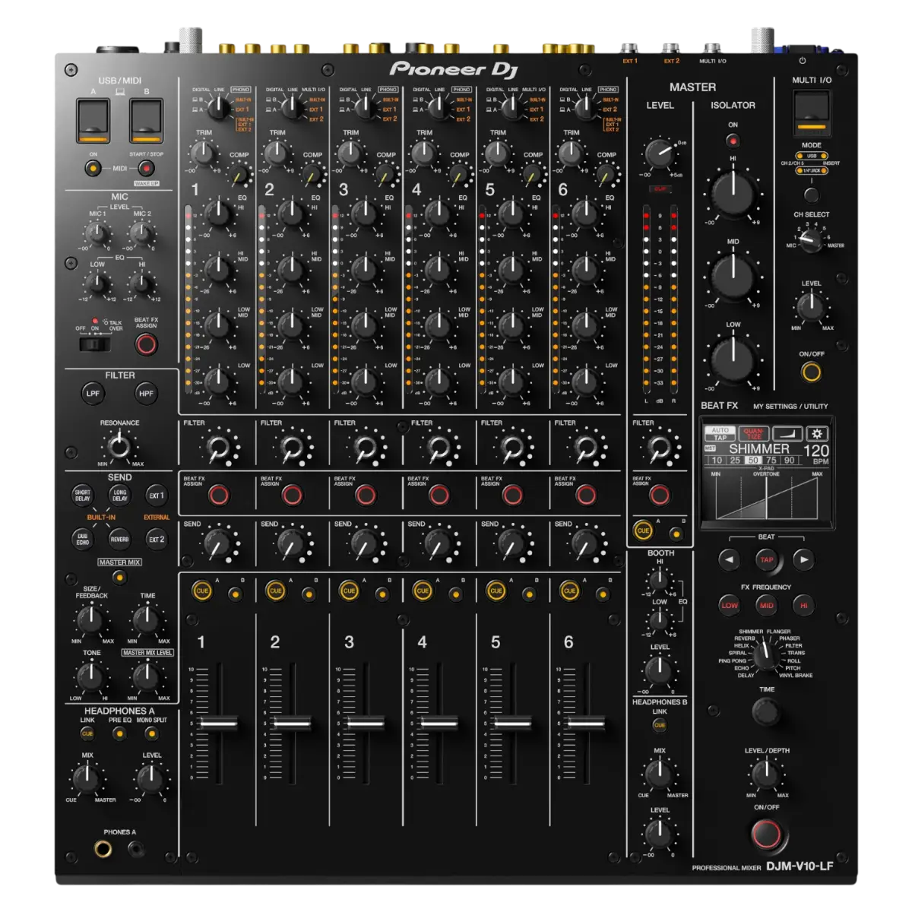912x912 pixels.
Task: Click channel 1 CUE A button
Action: pyautogui.click(x=201, y=591)
